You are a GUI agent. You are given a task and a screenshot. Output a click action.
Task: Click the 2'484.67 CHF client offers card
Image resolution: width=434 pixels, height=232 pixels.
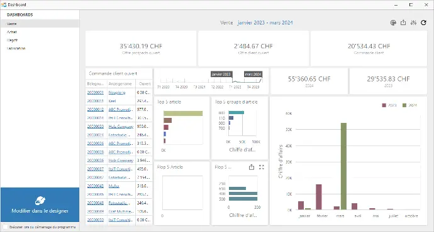(x=253, y=48)
